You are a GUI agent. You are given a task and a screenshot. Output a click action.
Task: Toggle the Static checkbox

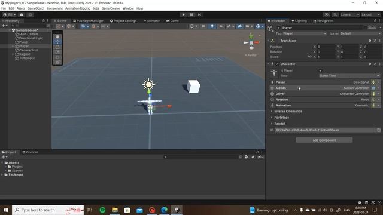(365, 28)
